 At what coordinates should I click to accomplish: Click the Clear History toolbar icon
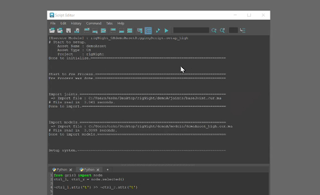click(87, 30)
